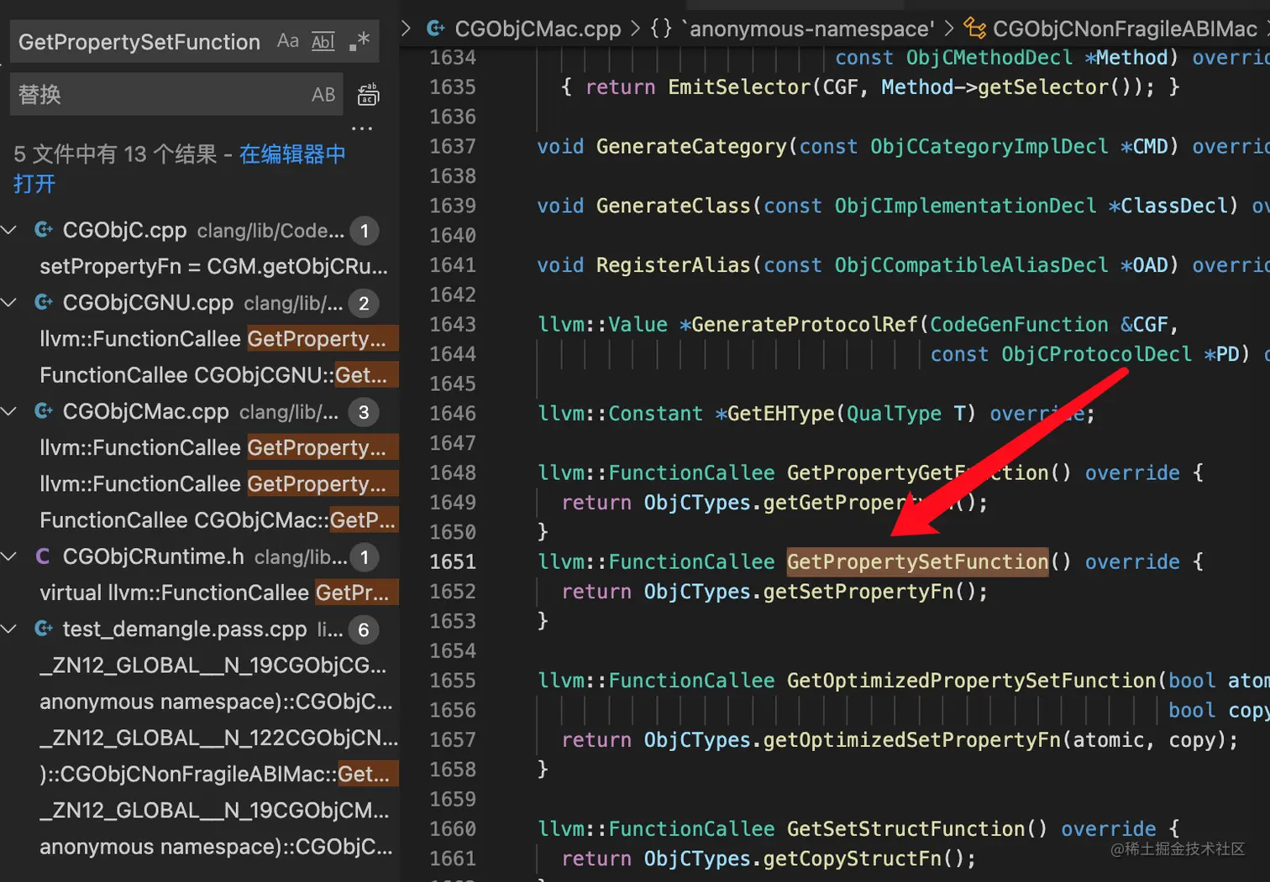Collapse the CGObjCGNU.cpp results group
This screenshot has height=882, width=1270.
click(x=10, y=302)
